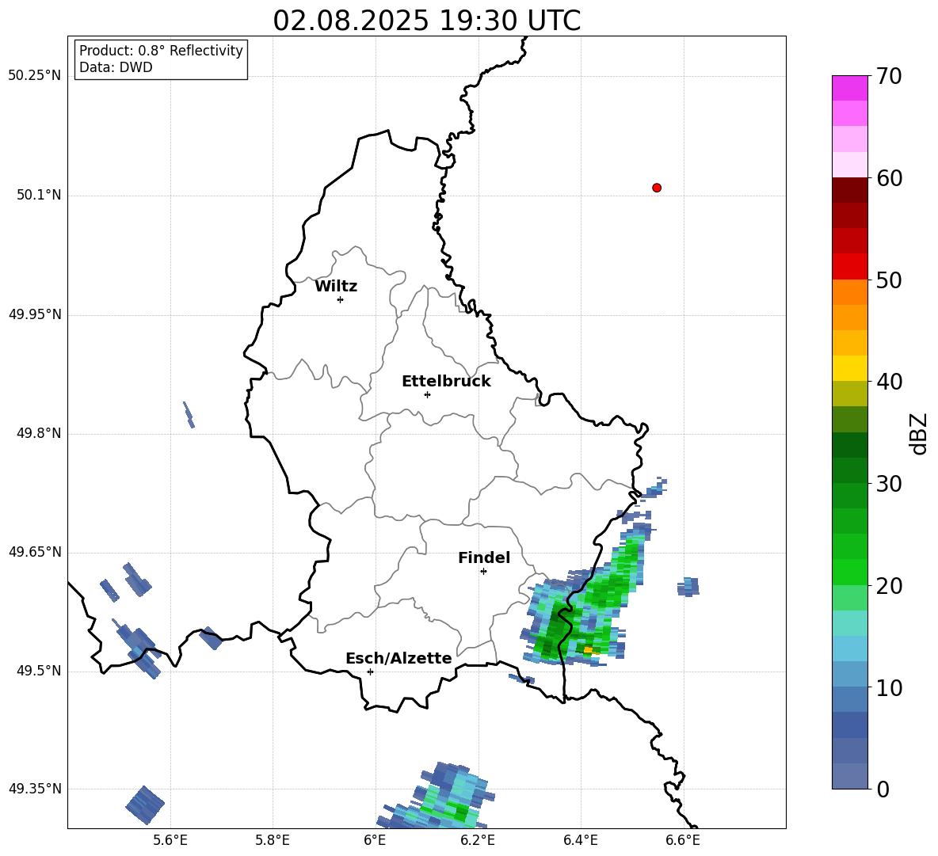Click the 49.65°N latitude label
The height and width of the screenshot is (856, 938).
[35, 552]
